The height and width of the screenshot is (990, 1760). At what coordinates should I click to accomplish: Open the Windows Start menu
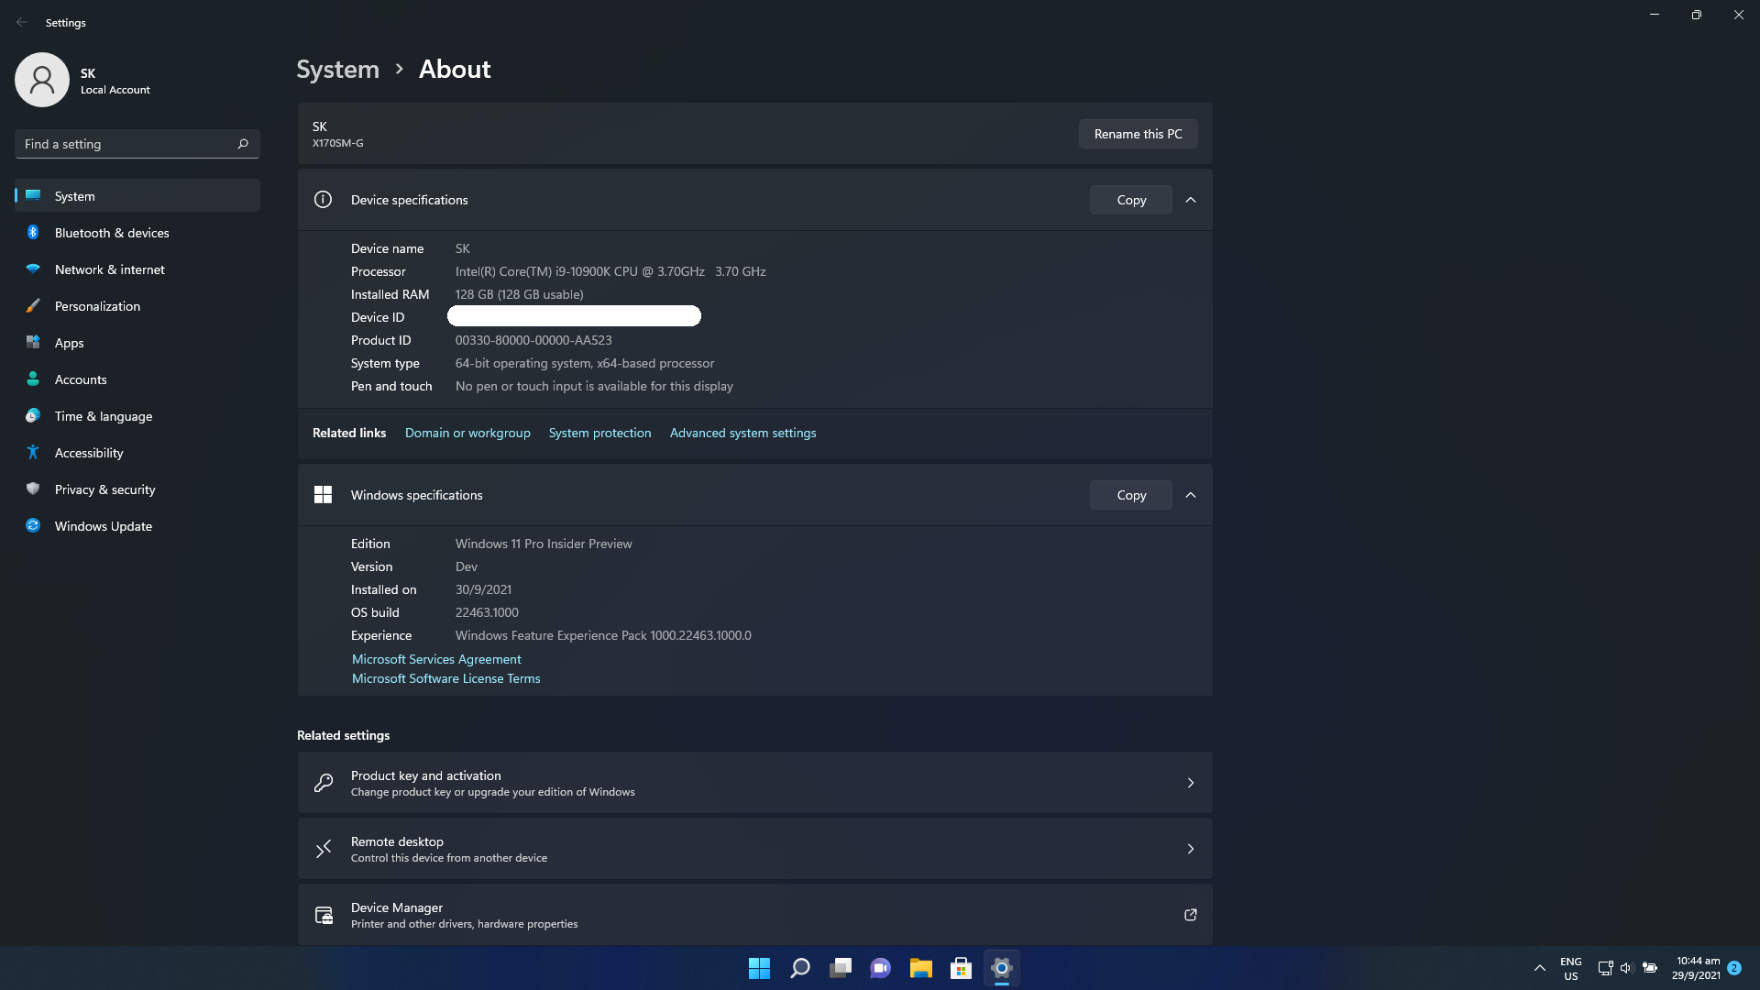point(759,968)
